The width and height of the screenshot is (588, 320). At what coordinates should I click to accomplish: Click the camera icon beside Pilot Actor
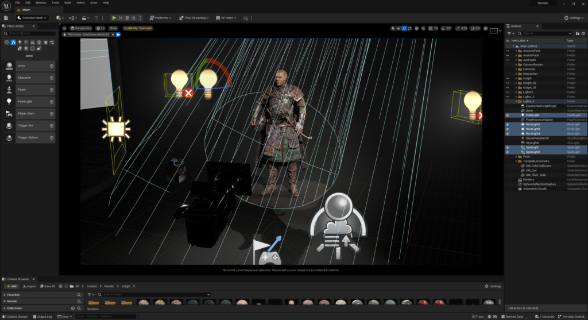coord(118,34)
